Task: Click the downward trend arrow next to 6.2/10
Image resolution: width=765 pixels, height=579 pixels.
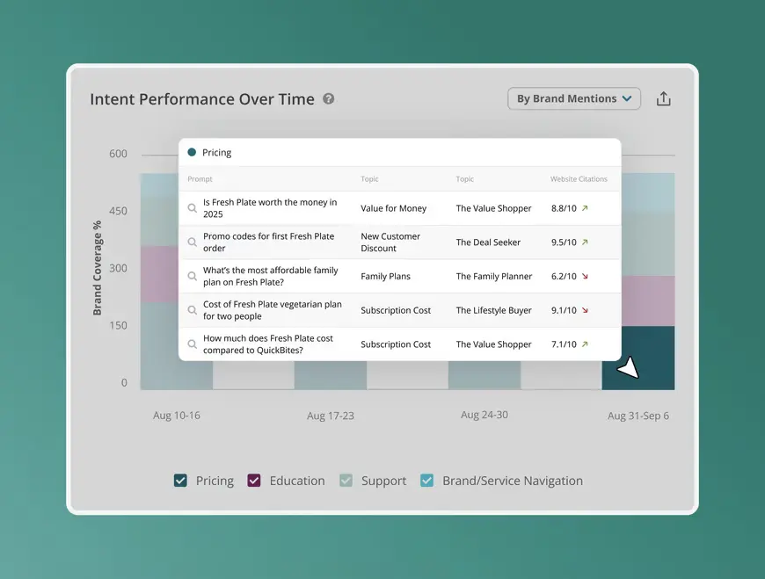Action: tap(585, 276)
